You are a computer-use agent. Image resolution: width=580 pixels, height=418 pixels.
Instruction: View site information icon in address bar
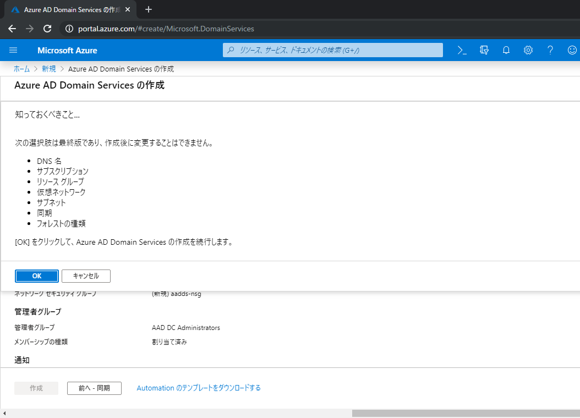(x=69, y=29)
